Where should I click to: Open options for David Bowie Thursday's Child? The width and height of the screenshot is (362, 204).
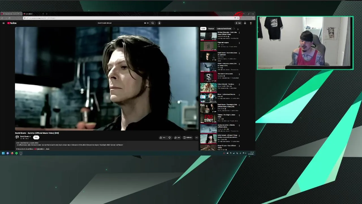pyautogui.click(x=239, y=105)
